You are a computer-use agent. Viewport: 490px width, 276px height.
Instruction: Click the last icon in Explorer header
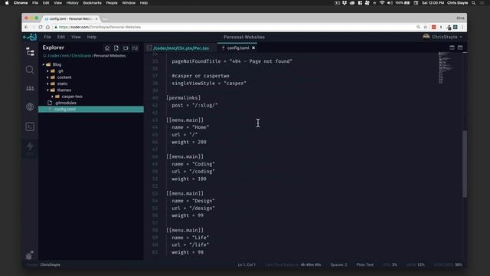coord(135,48)
